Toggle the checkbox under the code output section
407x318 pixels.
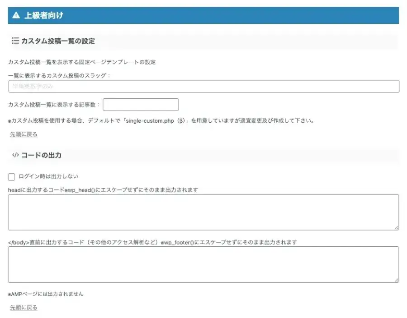[x=11, y=177]
